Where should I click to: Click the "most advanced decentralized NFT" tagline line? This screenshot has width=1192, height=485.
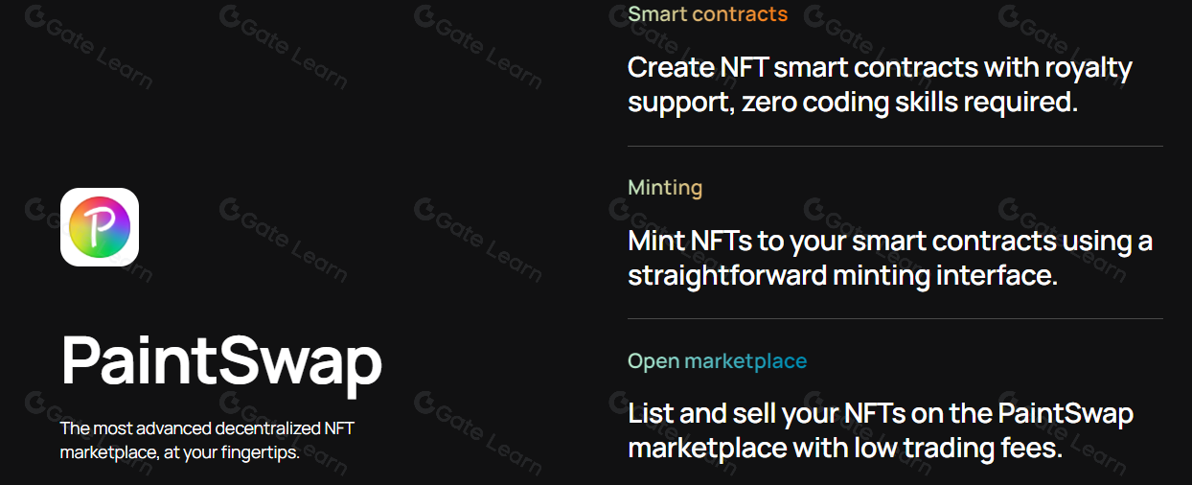pyautogui.click(x=207, y=428)
